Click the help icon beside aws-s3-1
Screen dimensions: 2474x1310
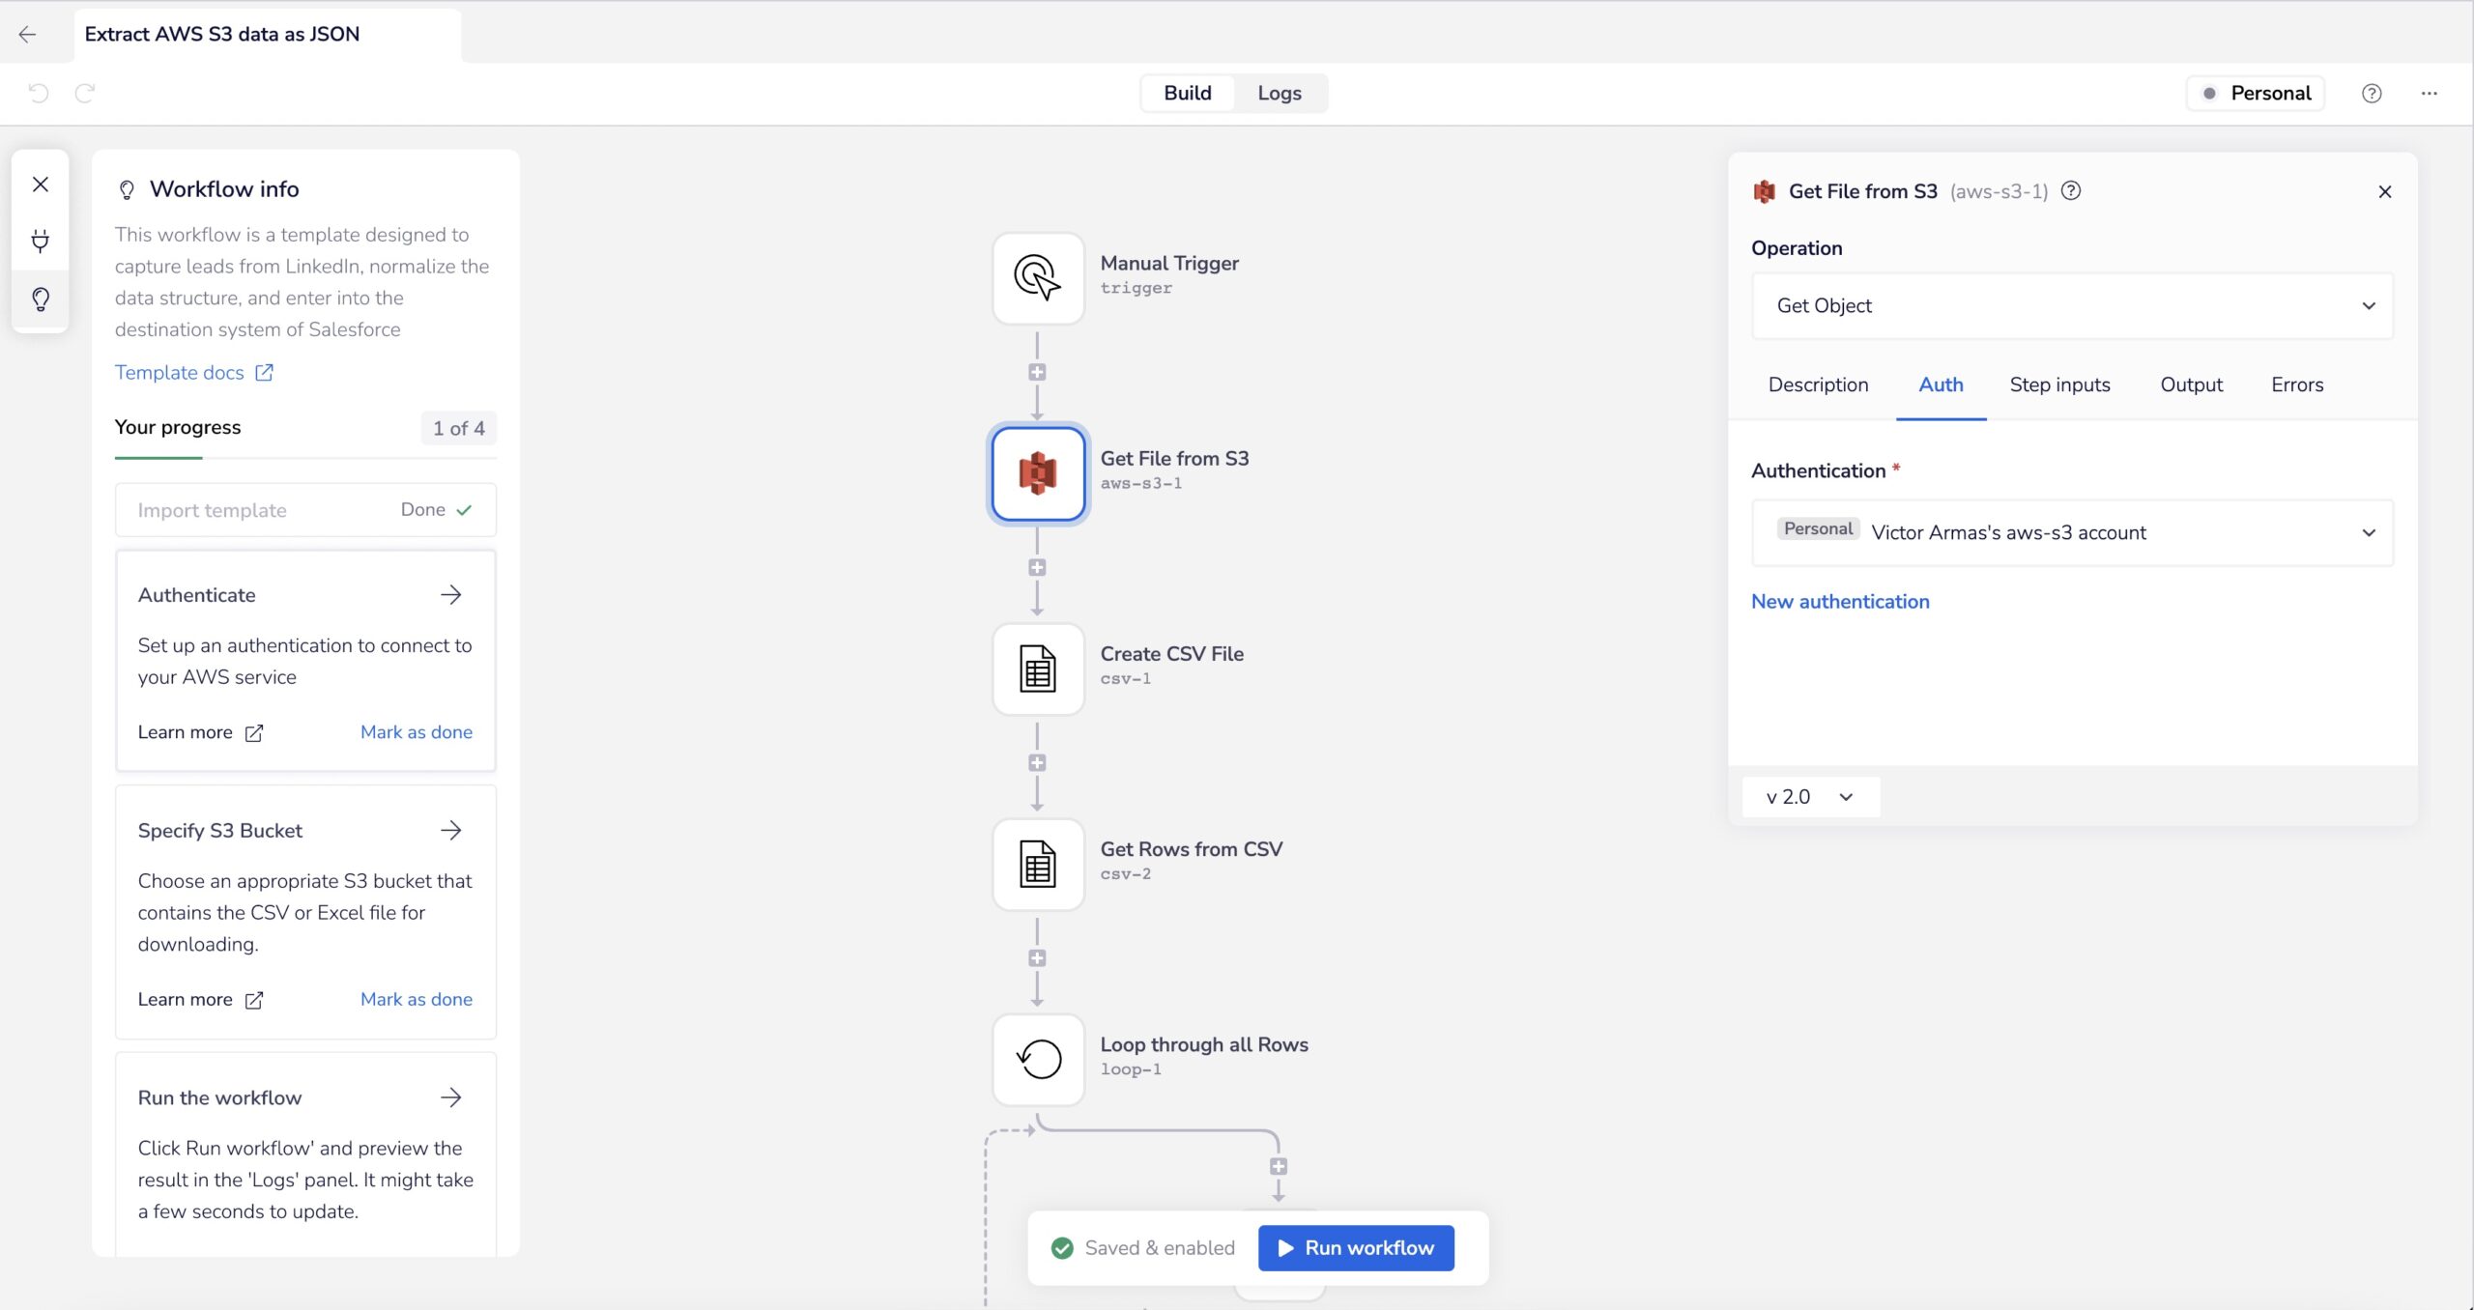(x=2071, y=191)
